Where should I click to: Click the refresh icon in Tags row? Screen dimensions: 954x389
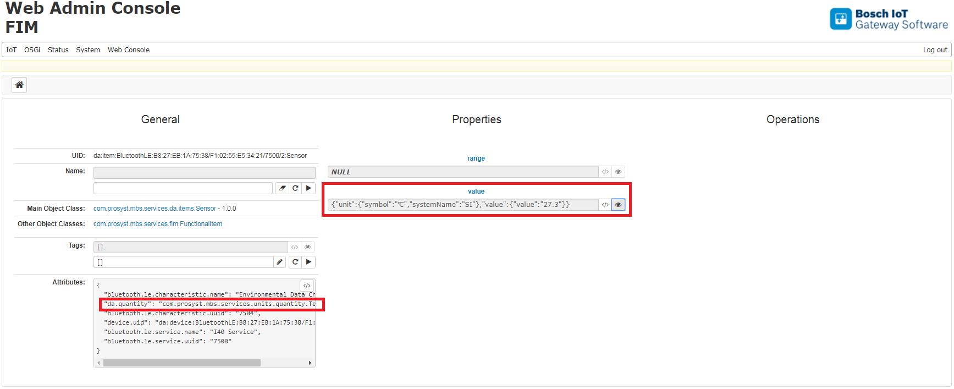(x=295, y=262)
